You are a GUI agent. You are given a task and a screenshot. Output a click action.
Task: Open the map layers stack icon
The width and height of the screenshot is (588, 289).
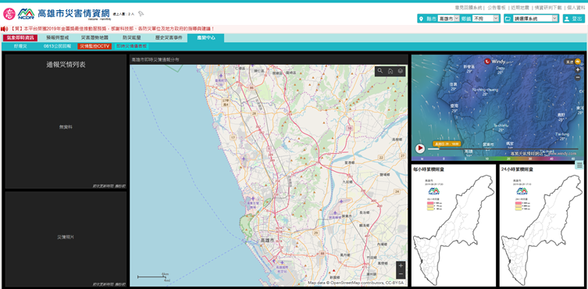click(400, 71)
